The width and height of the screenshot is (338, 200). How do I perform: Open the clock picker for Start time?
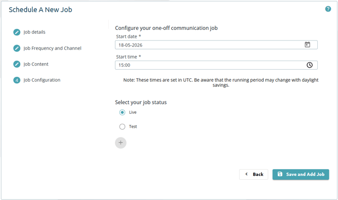(x=310, y=65)
